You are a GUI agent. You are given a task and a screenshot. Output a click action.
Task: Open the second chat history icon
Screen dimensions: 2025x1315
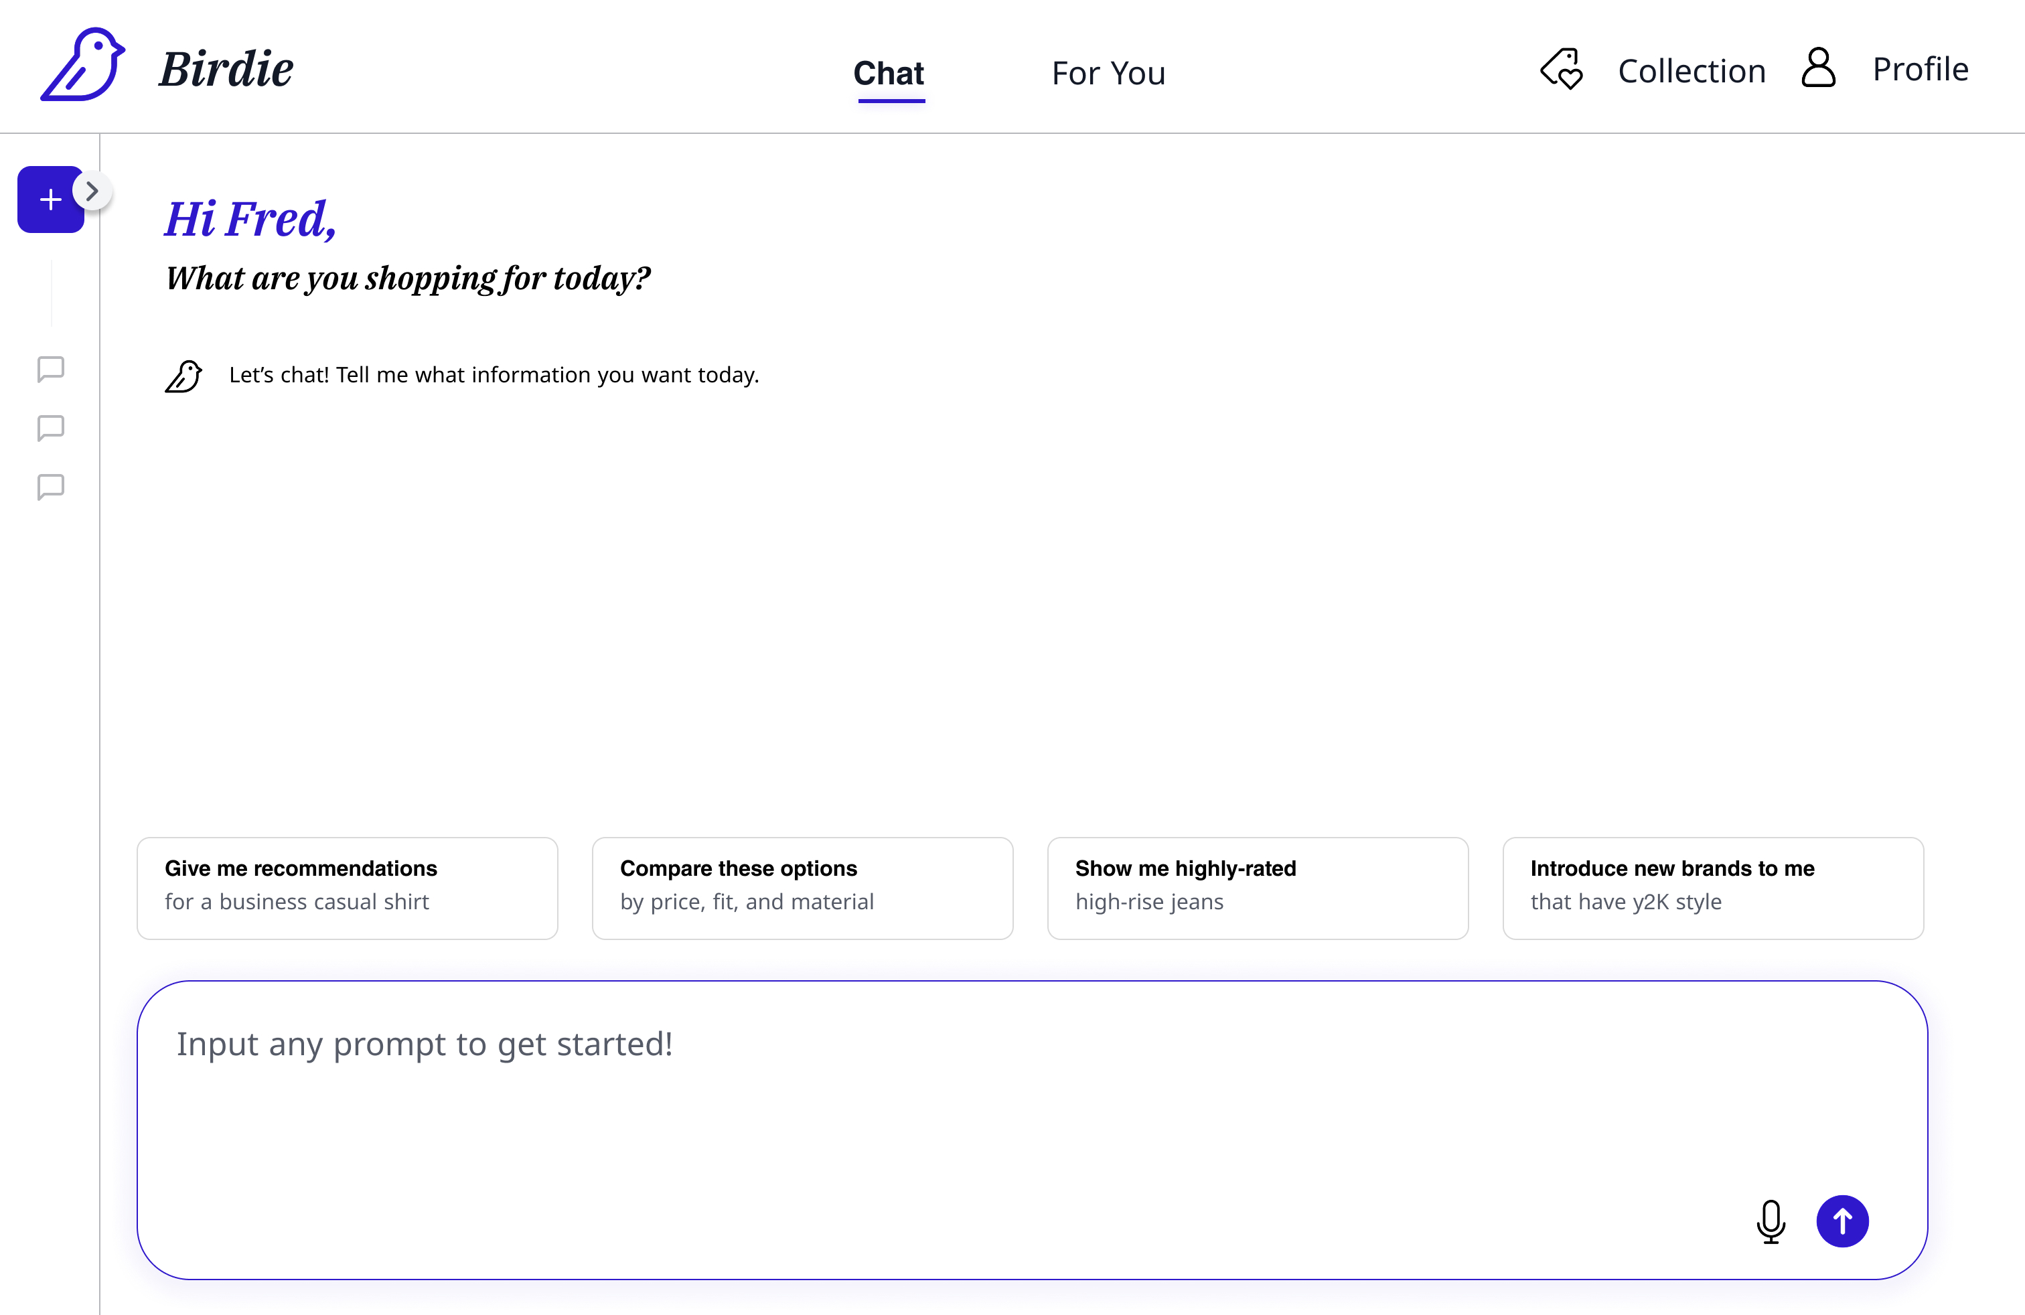click(x=51, y=428)
